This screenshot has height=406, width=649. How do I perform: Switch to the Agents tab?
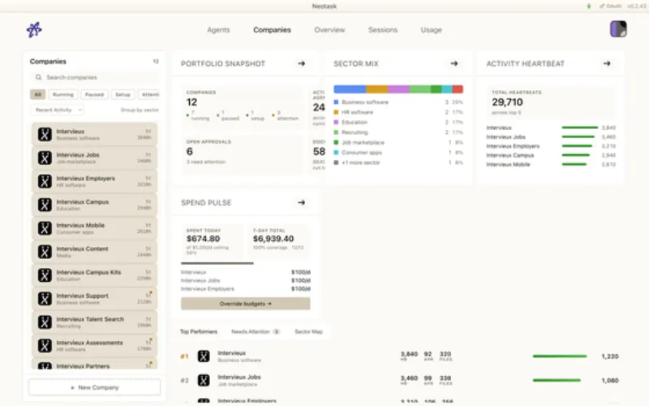[218, 30]
